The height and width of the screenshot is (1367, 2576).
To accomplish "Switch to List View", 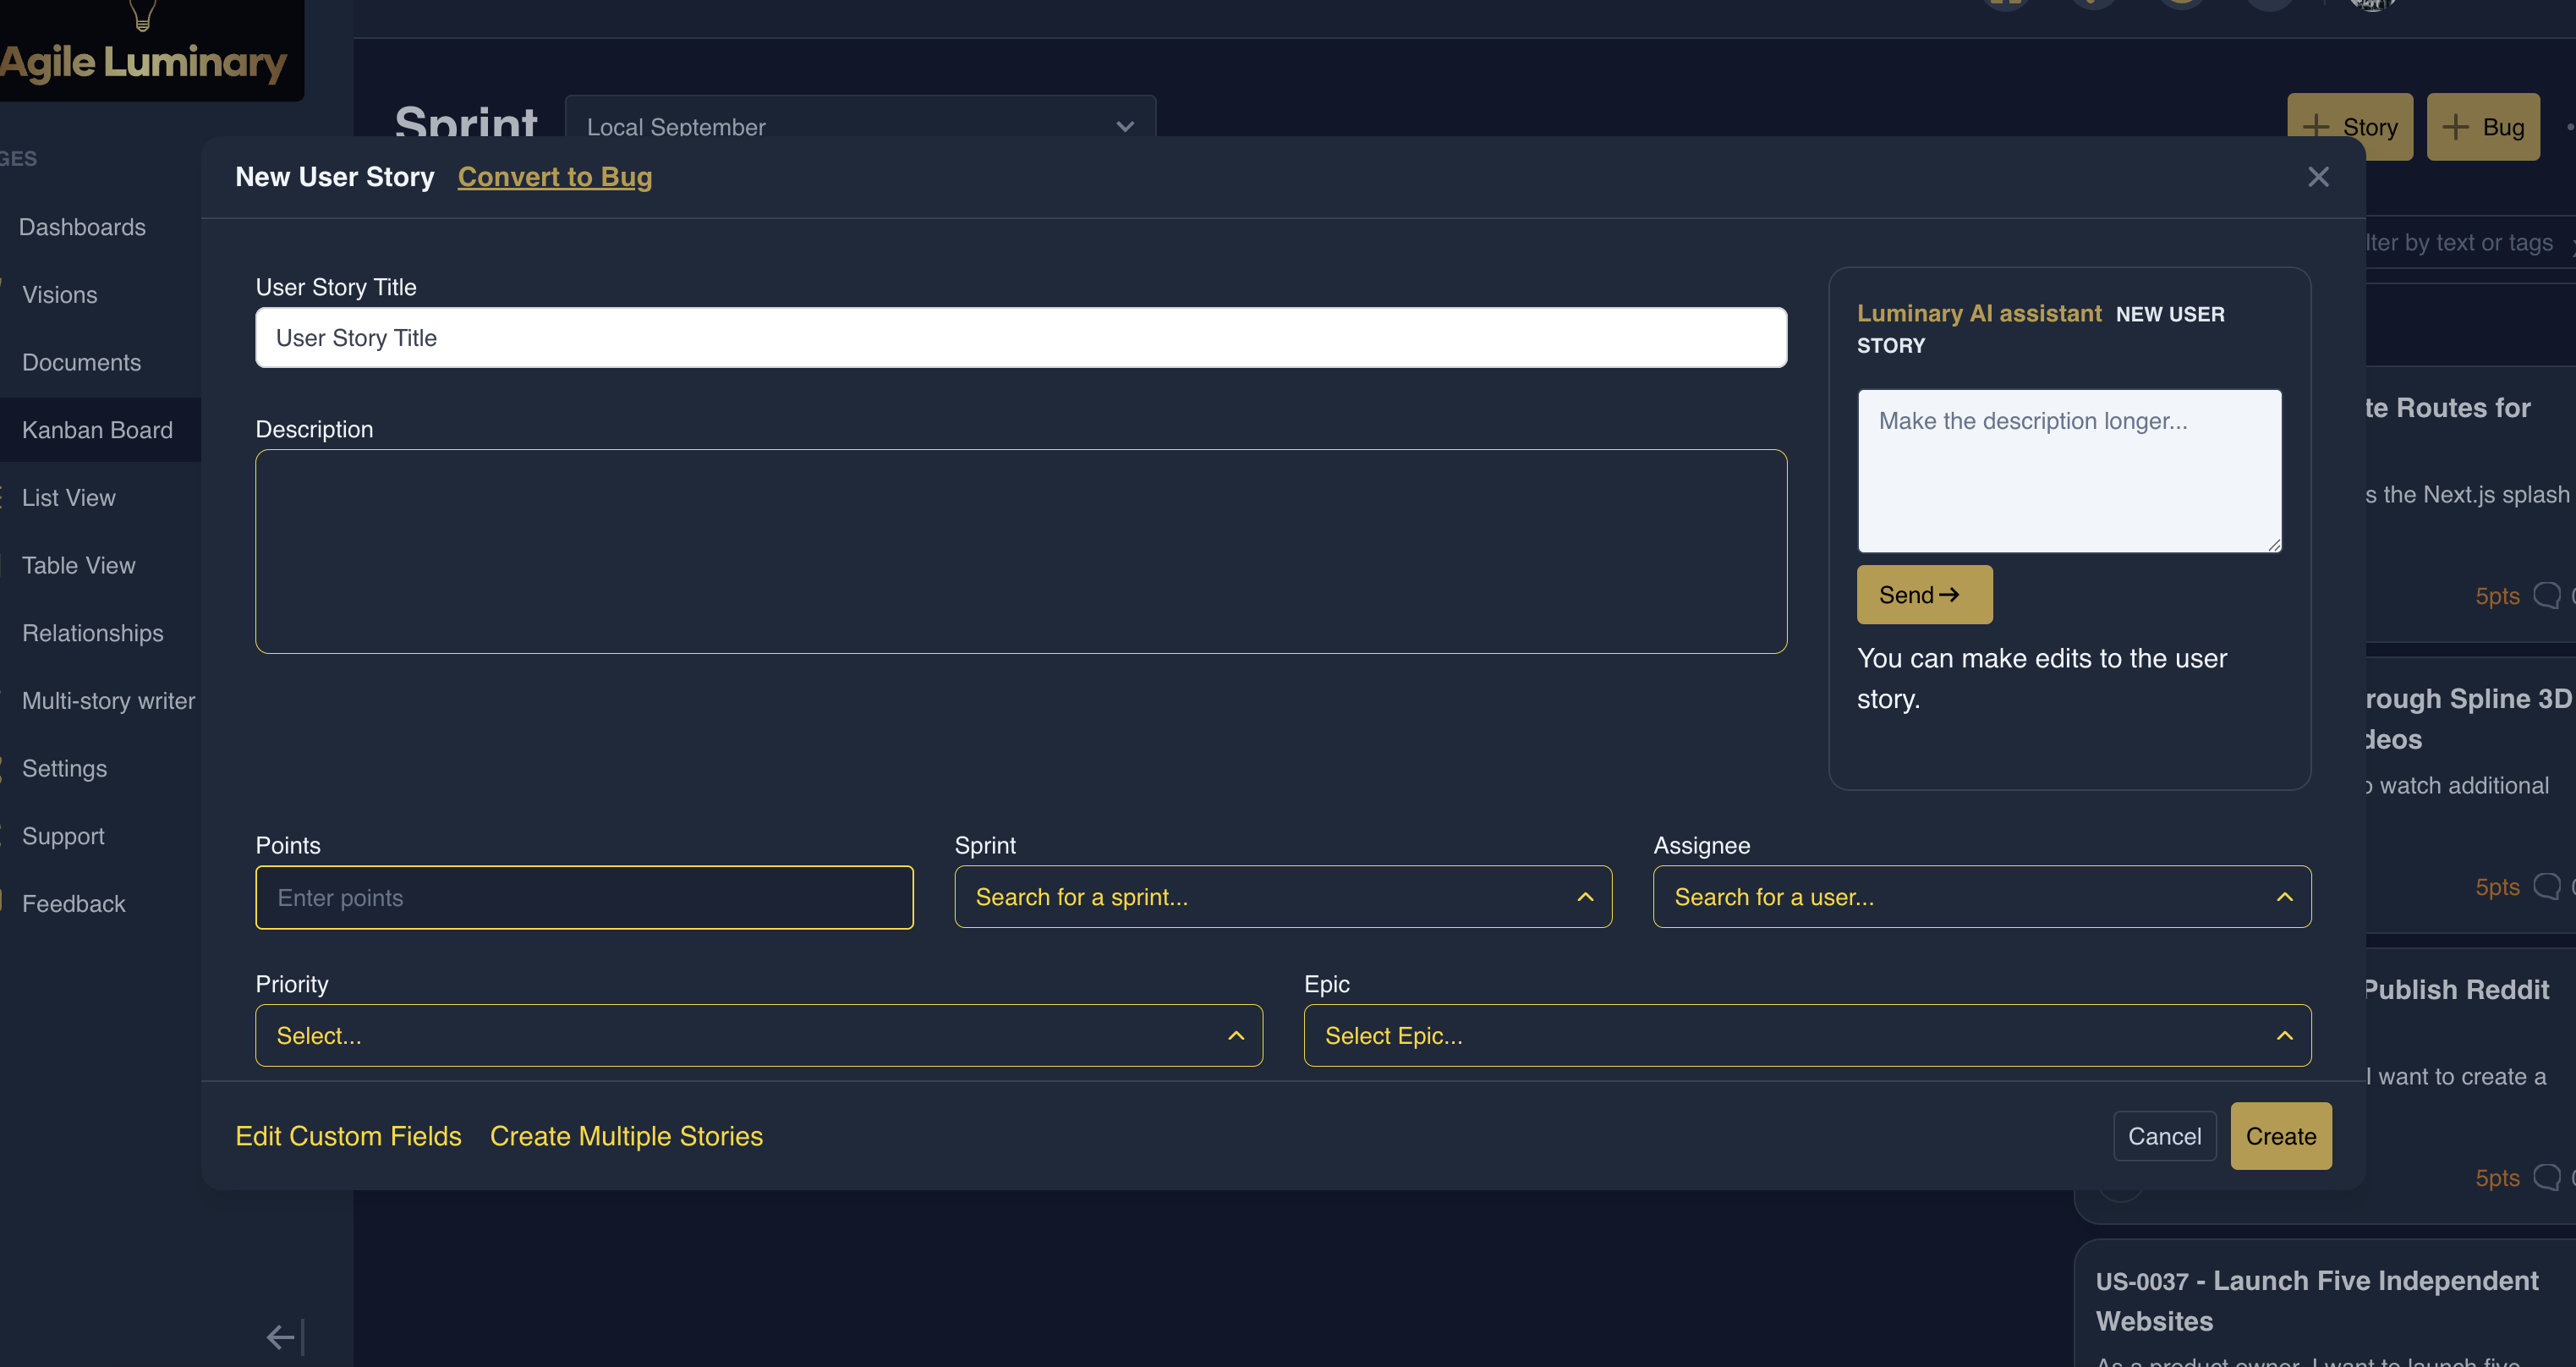I will 69,498.
